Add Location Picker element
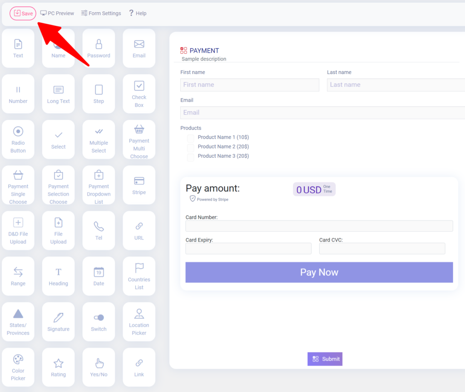Viewport: 465px width, 392px height. (x=139, y=322)
